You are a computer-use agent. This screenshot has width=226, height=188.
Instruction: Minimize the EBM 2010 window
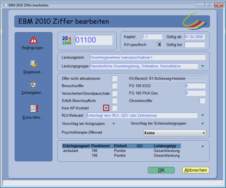(x=200, y=5)
